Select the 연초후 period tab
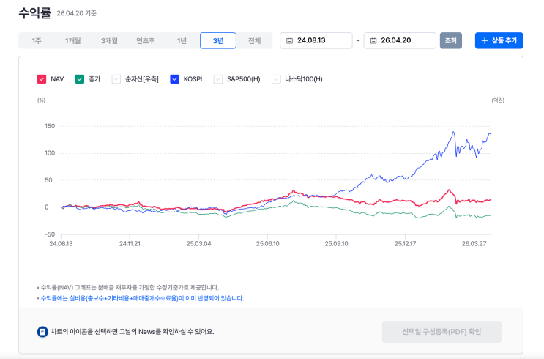 [146, 40]
